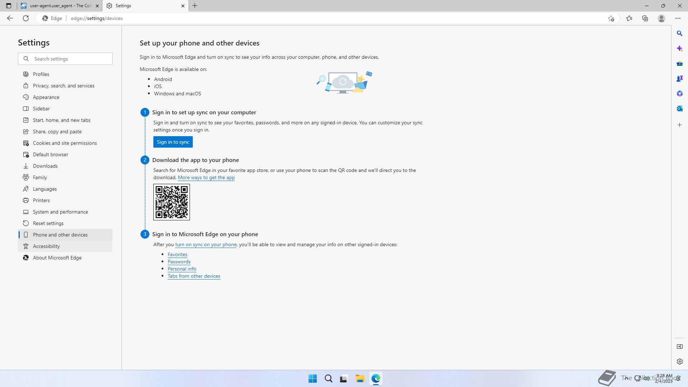Open sidebar settings gear icon
This screenshot has height=387, width=688.
pos(679,362)
